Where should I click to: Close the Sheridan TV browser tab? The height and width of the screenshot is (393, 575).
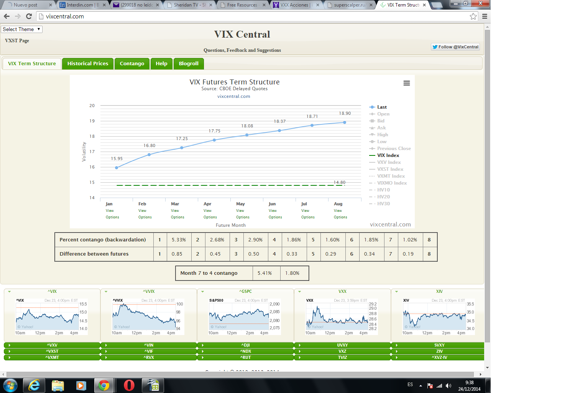click(211, 5)
